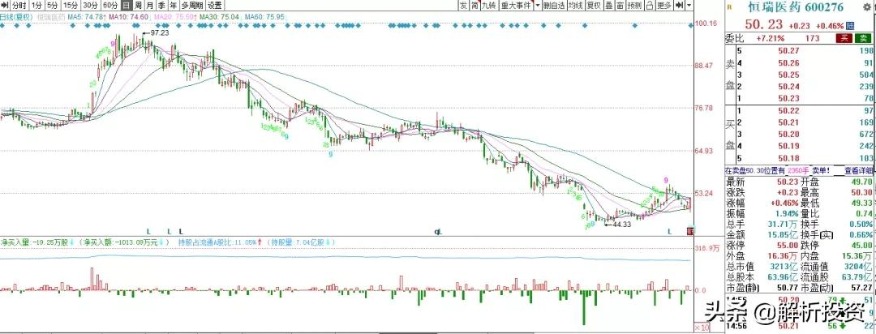Select the 周 weekly period tab
This screenshot has width=876, height=334.
[x=137, y=5]
